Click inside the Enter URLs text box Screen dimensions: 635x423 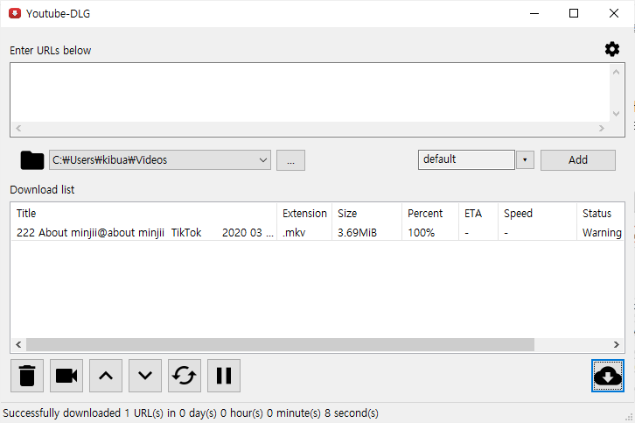pyautogui.click(x=311, y=93)
